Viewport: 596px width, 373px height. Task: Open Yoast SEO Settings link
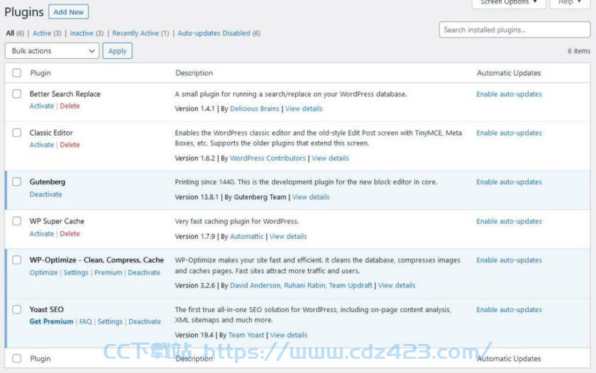[x=110, y=321]
